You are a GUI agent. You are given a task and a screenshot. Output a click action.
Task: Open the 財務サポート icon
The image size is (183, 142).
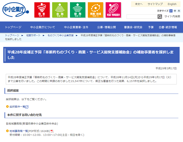78,10
